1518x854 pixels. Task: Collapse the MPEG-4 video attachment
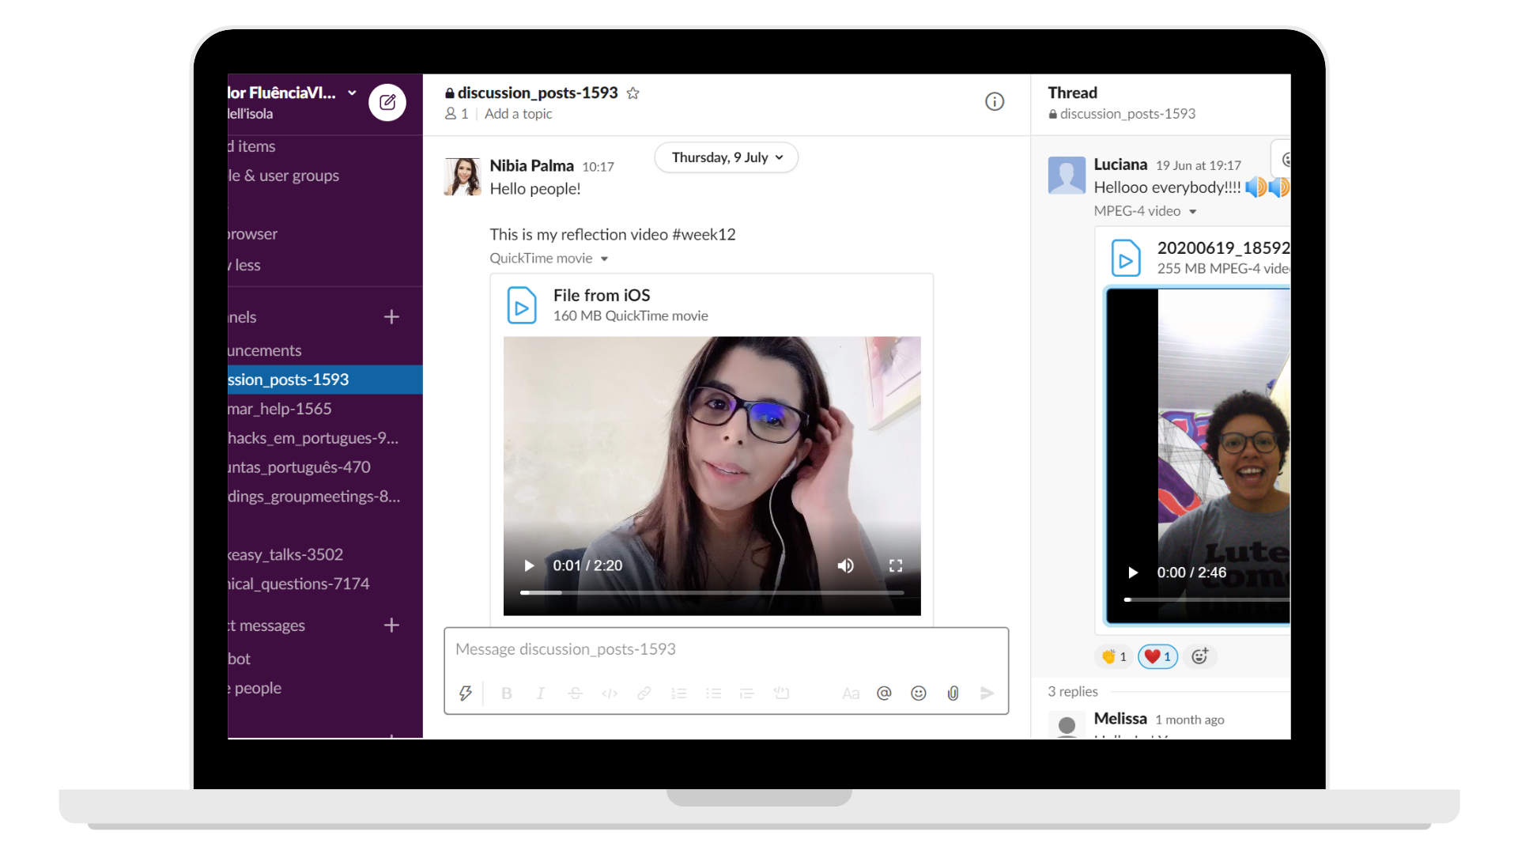pos(1192,212)
